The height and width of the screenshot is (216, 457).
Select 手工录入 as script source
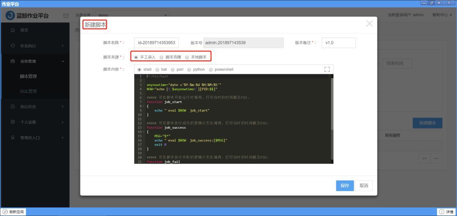click(136, 57)
